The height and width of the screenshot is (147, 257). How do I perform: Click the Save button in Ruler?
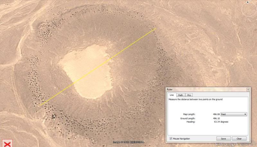pyautogui.click(x=223, y=139)
